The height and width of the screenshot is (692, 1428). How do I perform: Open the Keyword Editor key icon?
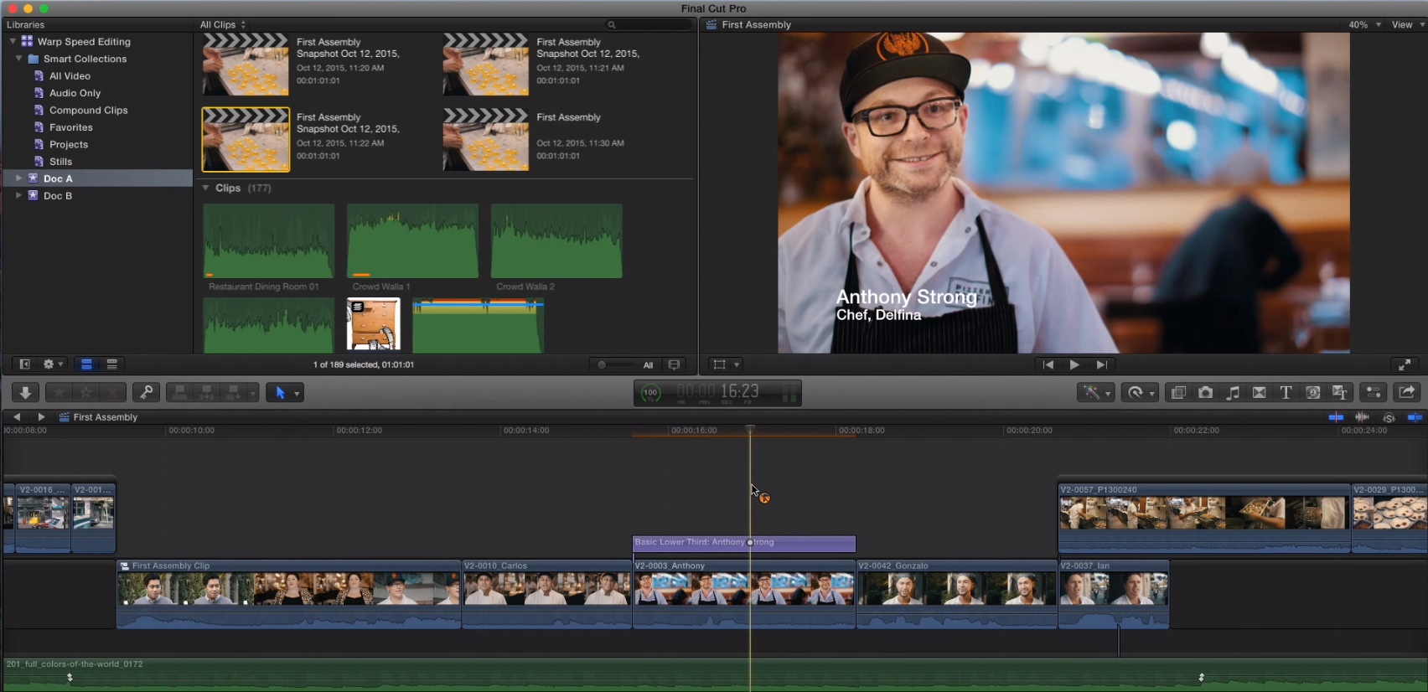click(x=146, y=392)
